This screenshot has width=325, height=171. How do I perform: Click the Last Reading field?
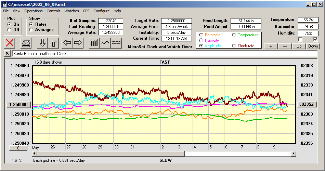pyautogui.click(x=111, y=27)
